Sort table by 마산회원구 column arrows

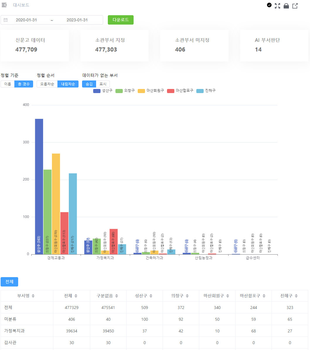point(228,296)
